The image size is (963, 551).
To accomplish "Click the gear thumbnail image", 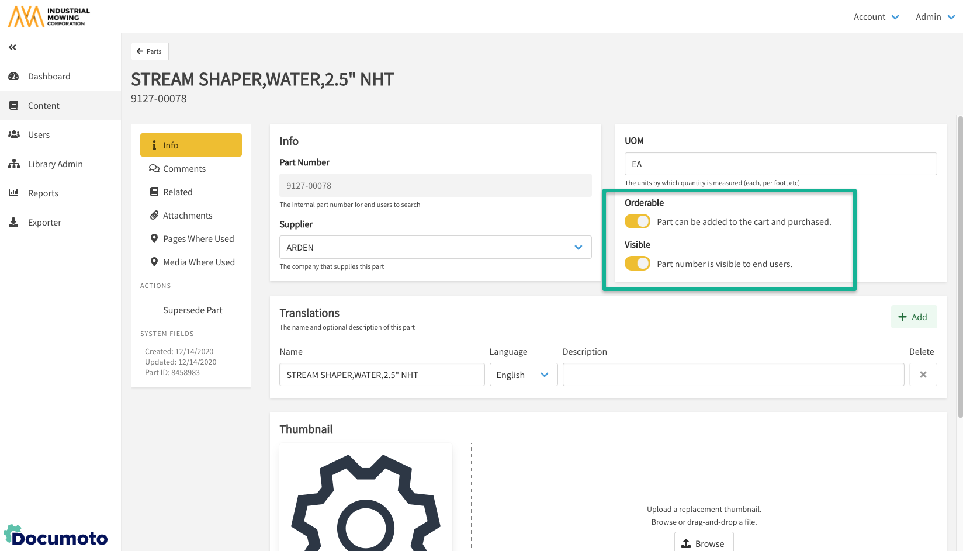I will 365,500.
